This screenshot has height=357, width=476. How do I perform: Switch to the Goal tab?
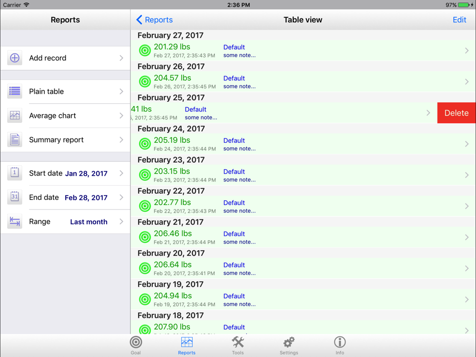[x=136, y=345]
